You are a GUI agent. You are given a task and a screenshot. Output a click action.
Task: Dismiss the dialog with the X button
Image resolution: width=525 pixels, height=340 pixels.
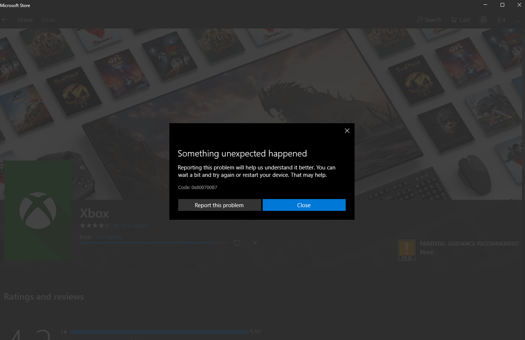pos(347,131)
